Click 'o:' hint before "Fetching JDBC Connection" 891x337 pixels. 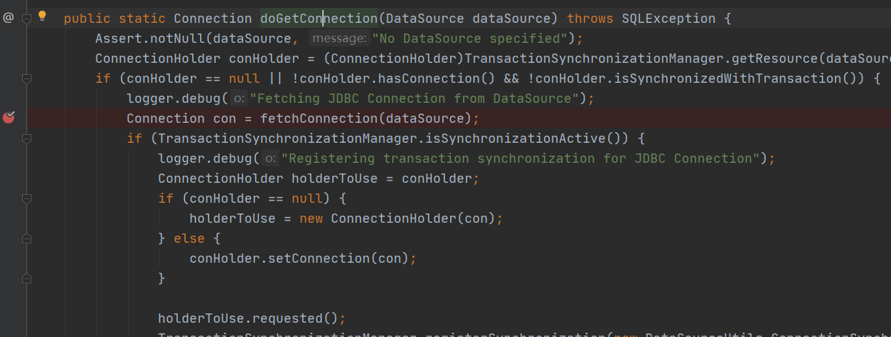coord(238,99)
